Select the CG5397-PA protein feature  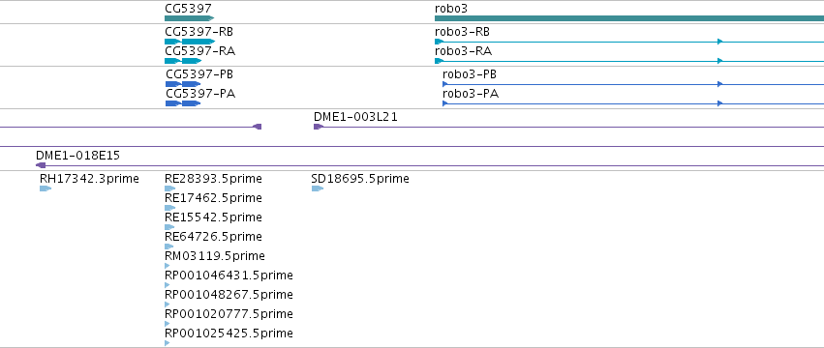[183, 103]
